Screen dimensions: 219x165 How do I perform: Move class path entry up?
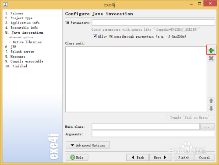(211, 101)
